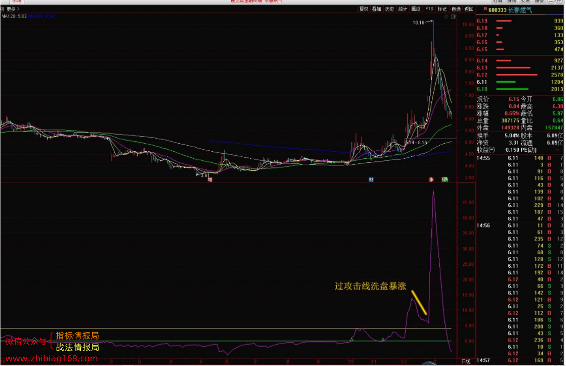This screenshot has height=366, width=566.
Task: Select the 6.15 sell price in the order book
Action: coord(482,49)
